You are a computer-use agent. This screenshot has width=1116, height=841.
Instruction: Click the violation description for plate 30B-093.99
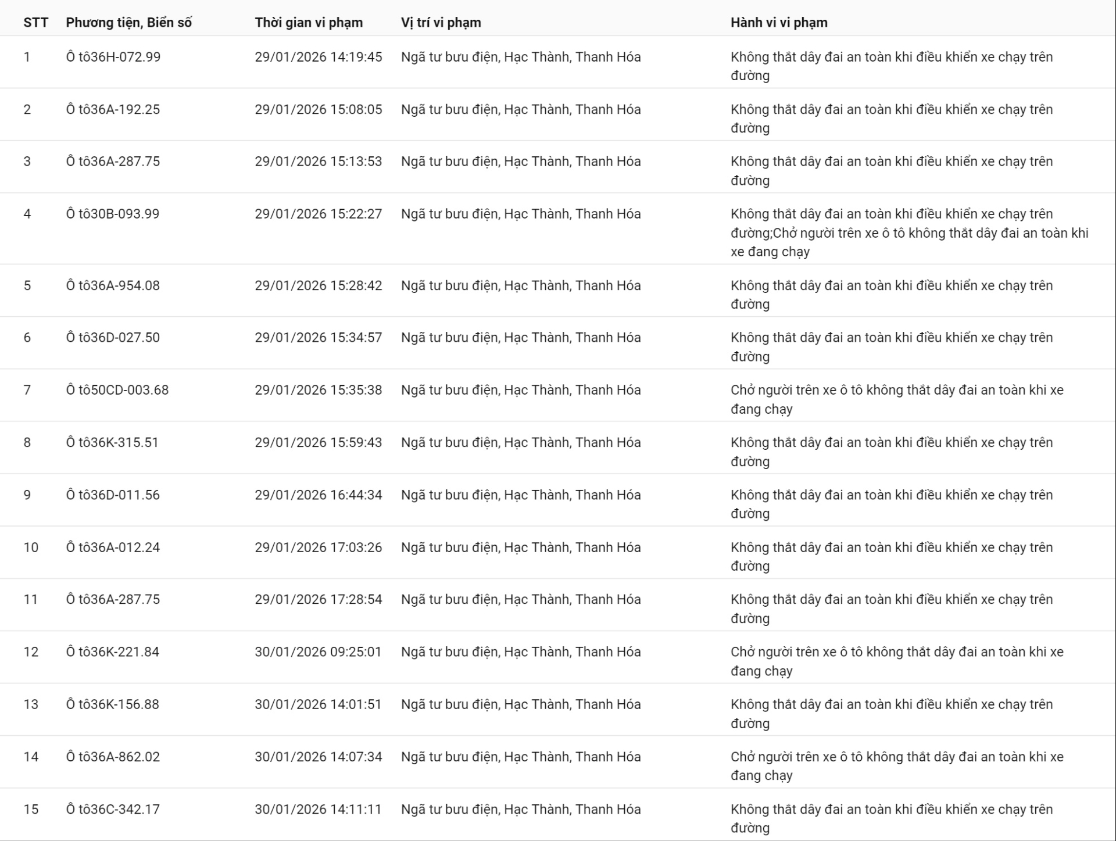point(908,232)
